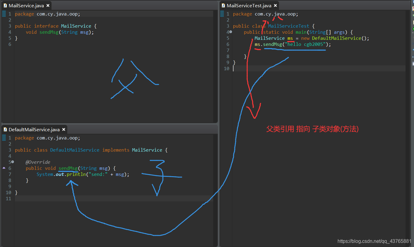Image resolution: width=414 pixels, height=247 pixels.
Task: Click 'System' in the println statement
Action: pos(45,174)
